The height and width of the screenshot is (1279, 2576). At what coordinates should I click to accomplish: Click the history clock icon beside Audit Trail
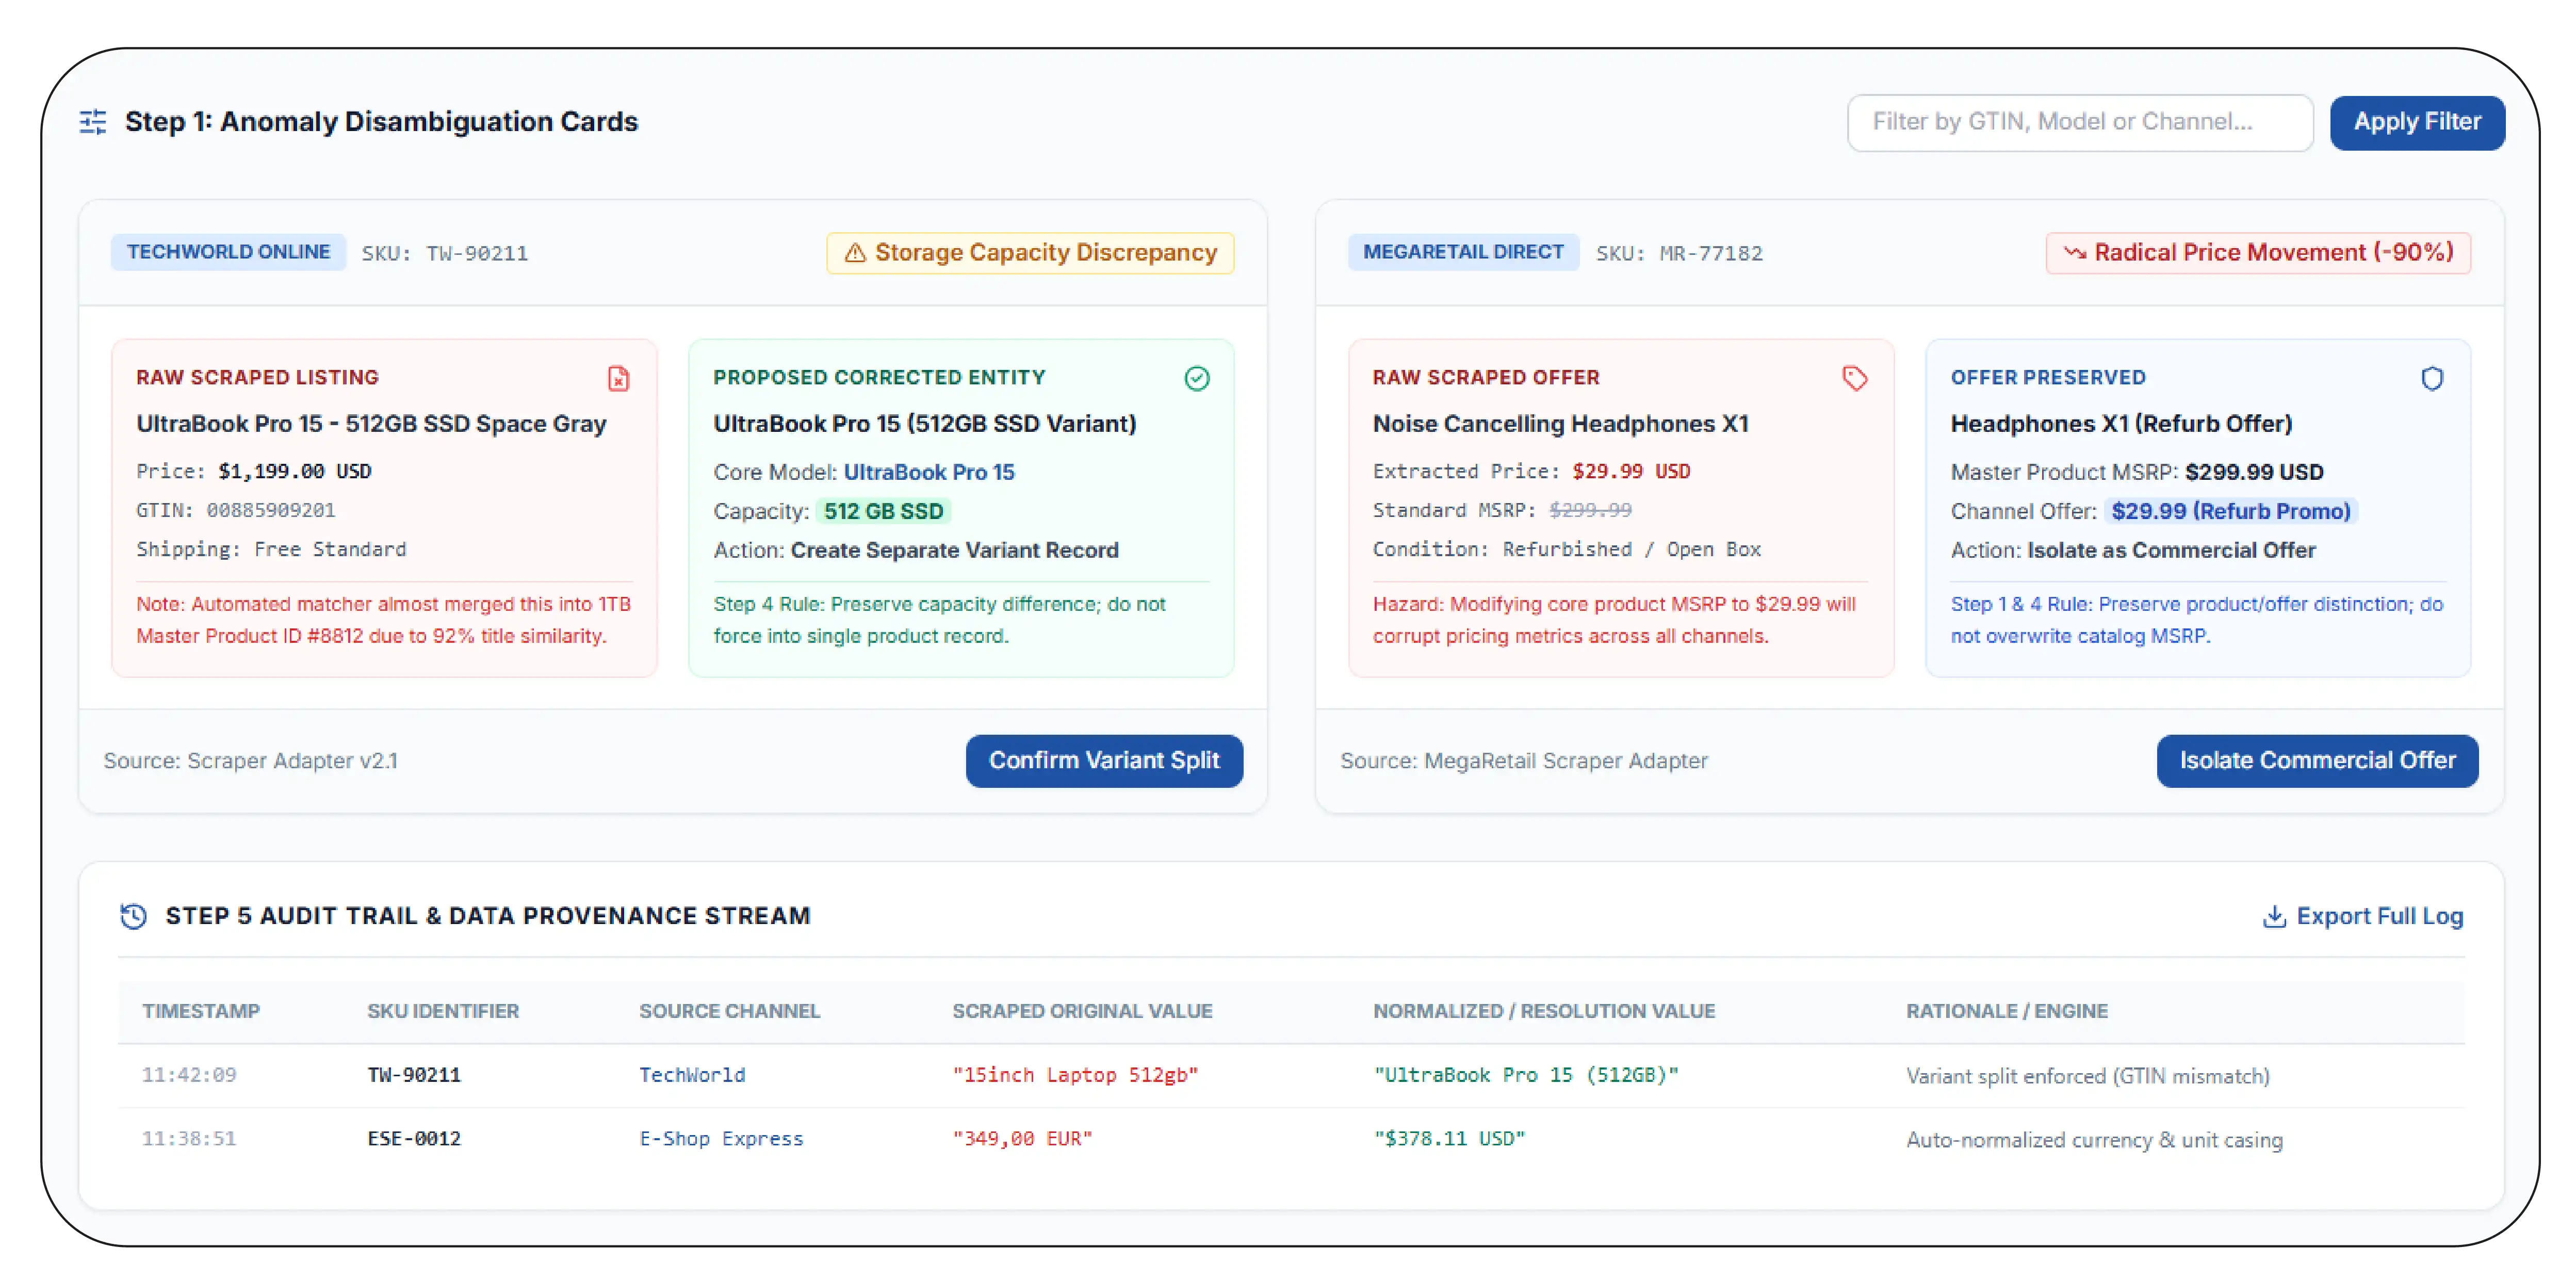(133, 916)
